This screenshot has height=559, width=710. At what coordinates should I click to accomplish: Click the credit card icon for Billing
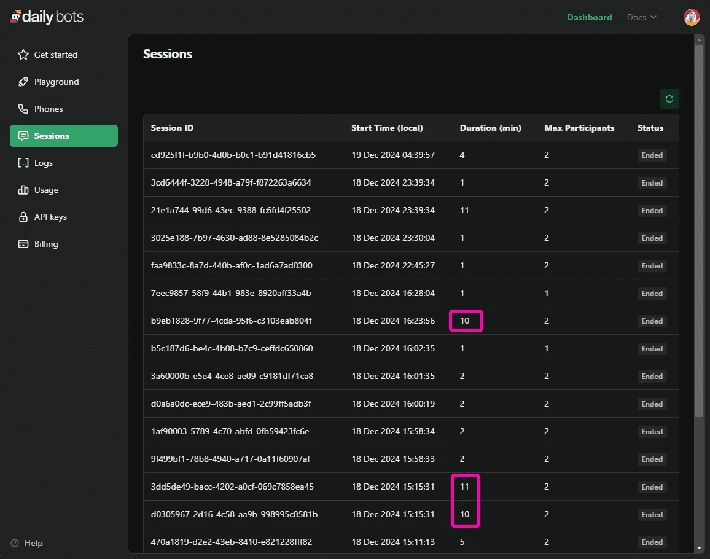click(x=23, y=244)
